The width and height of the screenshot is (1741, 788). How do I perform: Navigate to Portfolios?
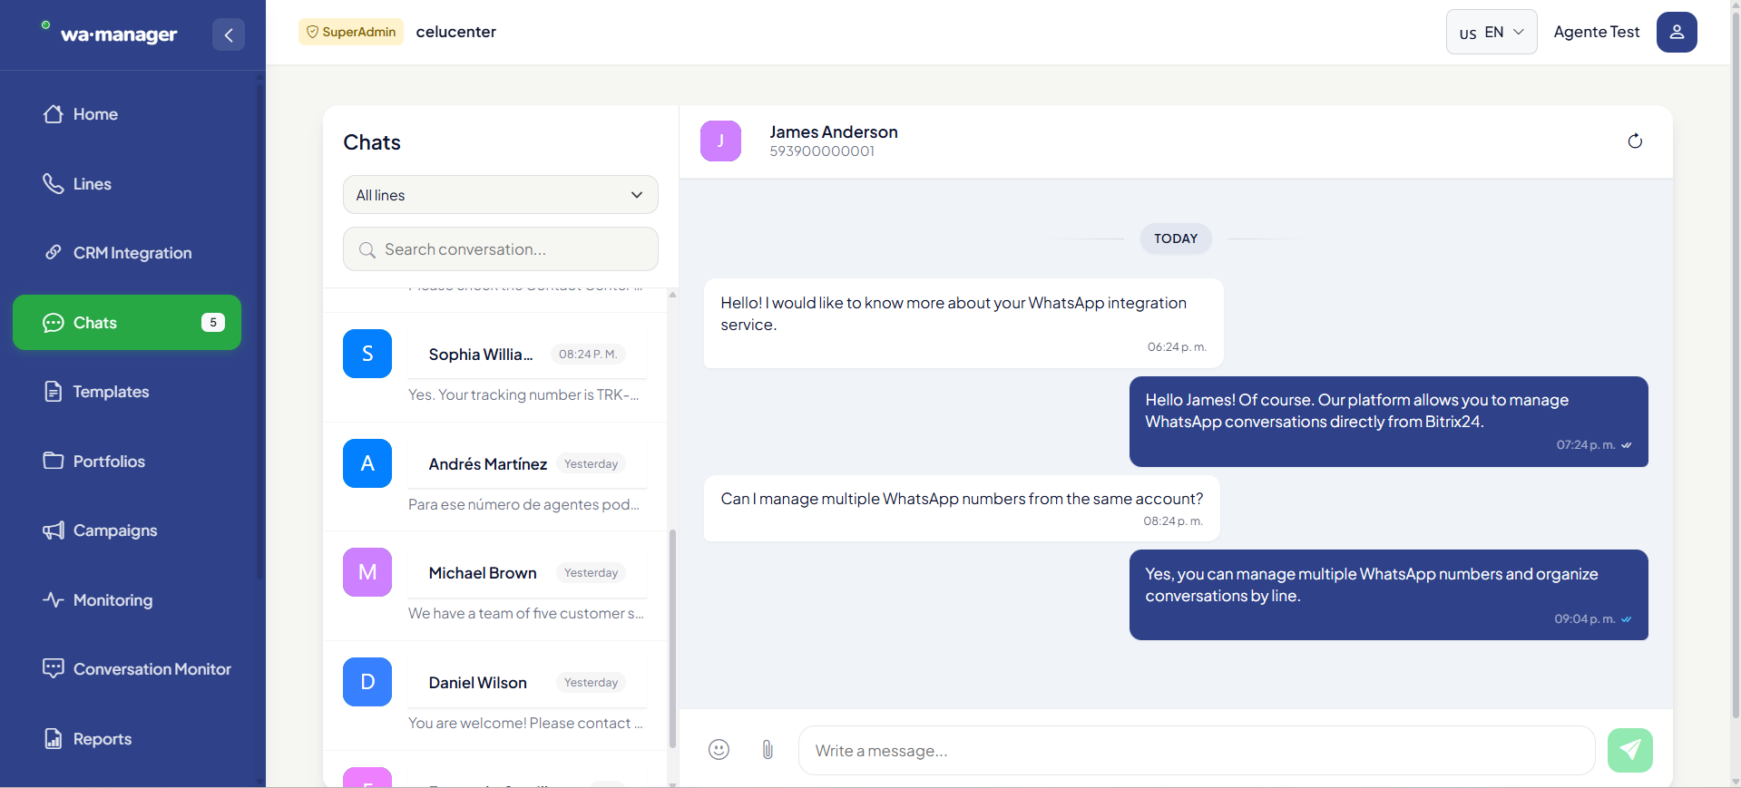click(127, 462)
